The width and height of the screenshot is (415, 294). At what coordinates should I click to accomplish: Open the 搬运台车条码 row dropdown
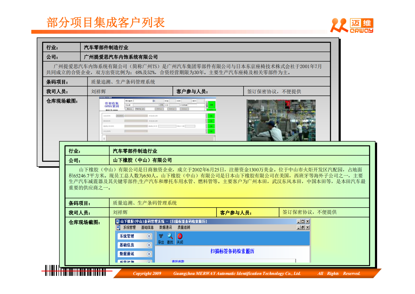[147, 126]
